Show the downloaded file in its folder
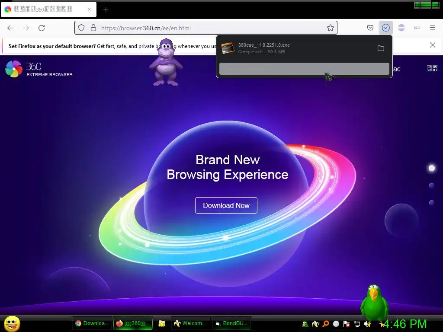Screen dimensions: 443x332 pyautogui.click(x=381, y=48)
